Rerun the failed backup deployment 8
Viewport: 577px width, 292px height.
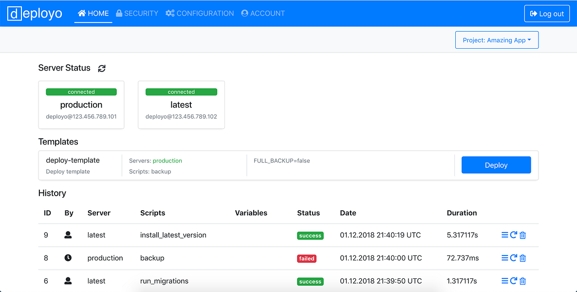(514, 258)
